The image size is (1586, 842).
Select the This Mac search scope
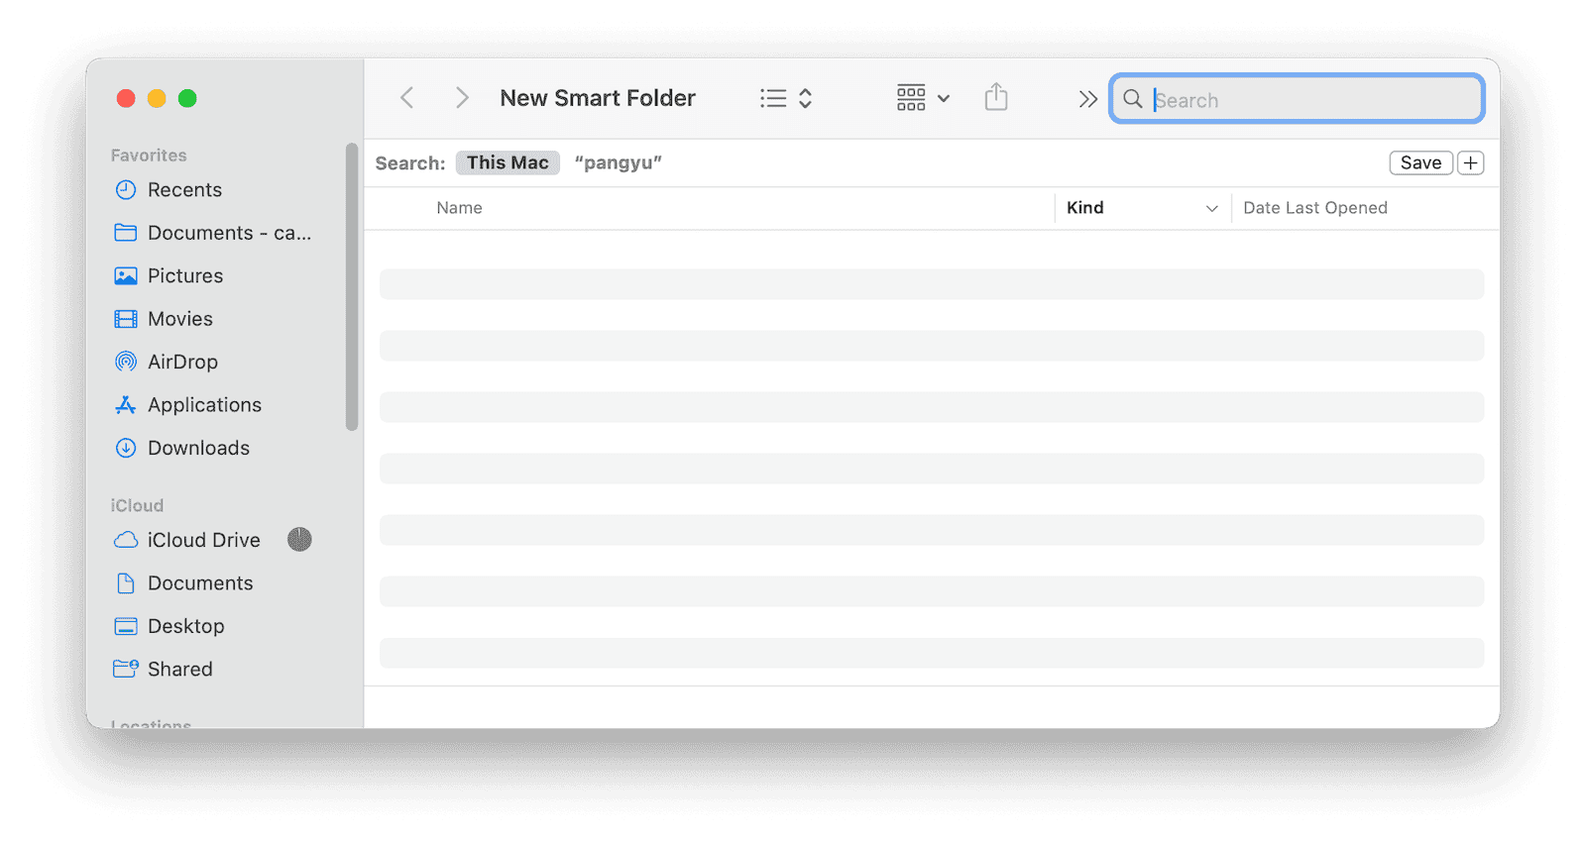point(508,162)
